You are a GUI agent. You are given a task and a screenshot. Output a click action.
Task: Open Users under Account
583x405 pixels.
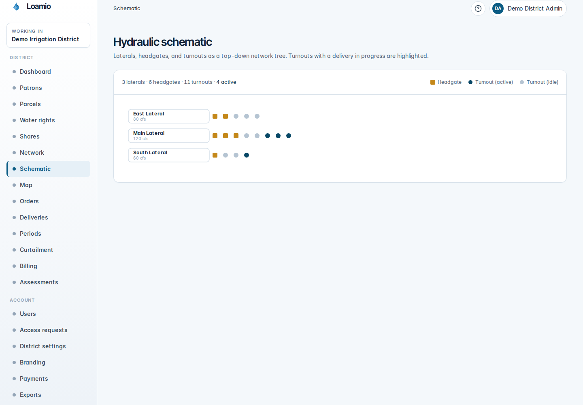(x=48, y=314)
